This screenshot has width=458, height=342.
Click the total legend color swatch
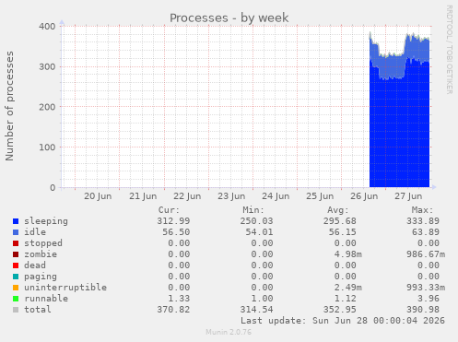coord(16,310)
